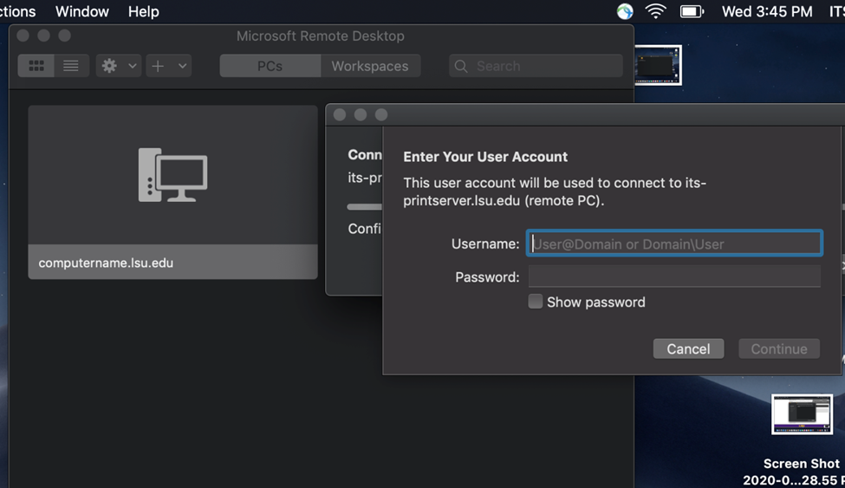
Task: Switch to list view in Remote Desktop toolbar
Action: (x=71, y=66)
